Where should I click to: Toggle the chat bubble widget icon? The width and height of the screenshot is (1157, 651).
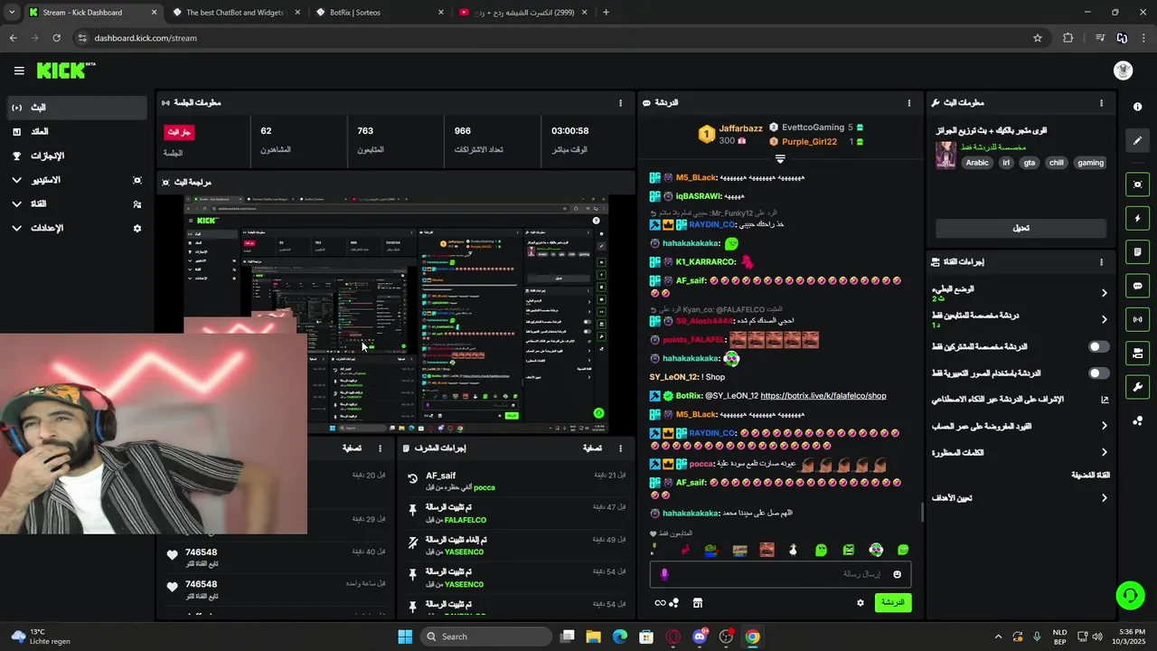[1137, 286]
